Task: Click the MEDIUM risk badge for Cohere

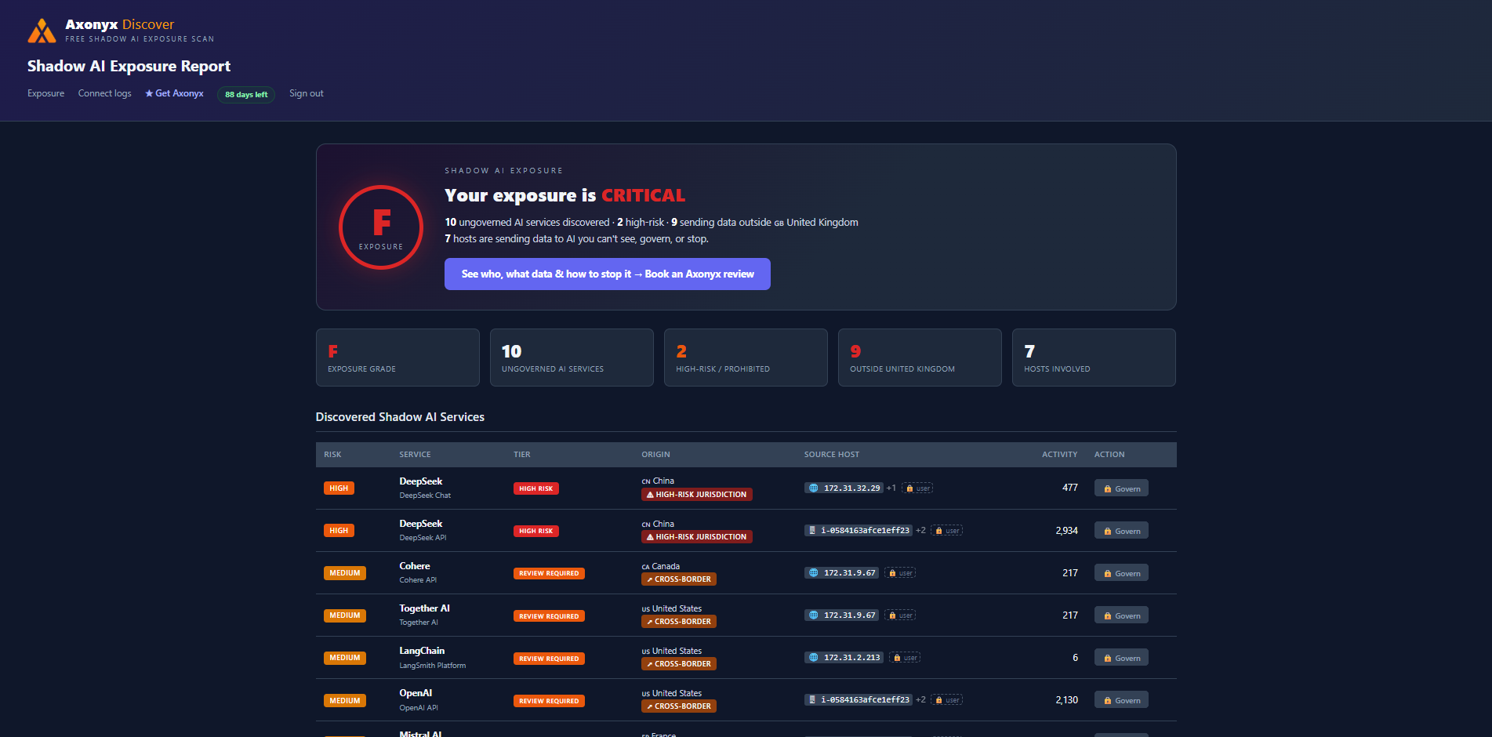Action: [x=345, y=573]
